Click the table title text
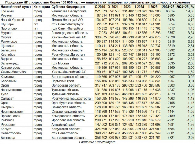The image size is (195, 144). pyautogui.click(x=98, y=2)
